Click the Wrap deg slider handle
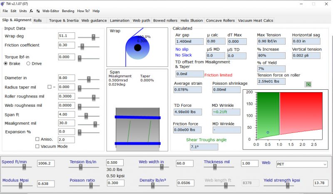333x194 pixels. pos(94,37)
